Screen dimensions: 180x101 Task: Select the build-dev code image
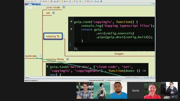pyautogui.click(x=97, y=70)
